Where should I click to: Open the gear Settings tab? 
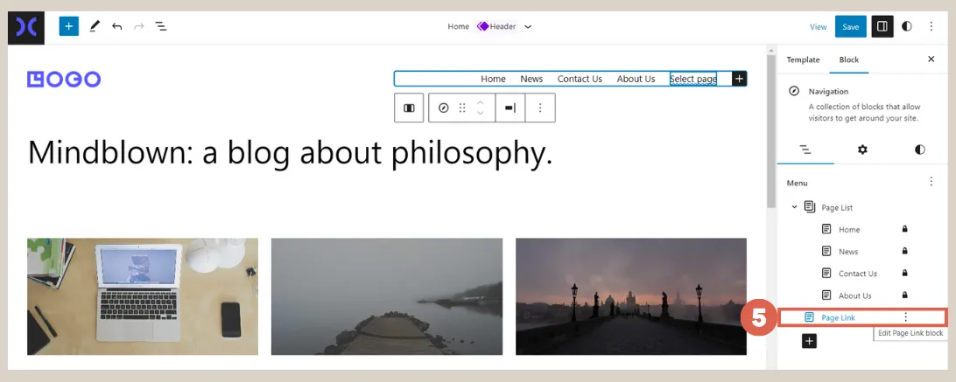point(862,149)
